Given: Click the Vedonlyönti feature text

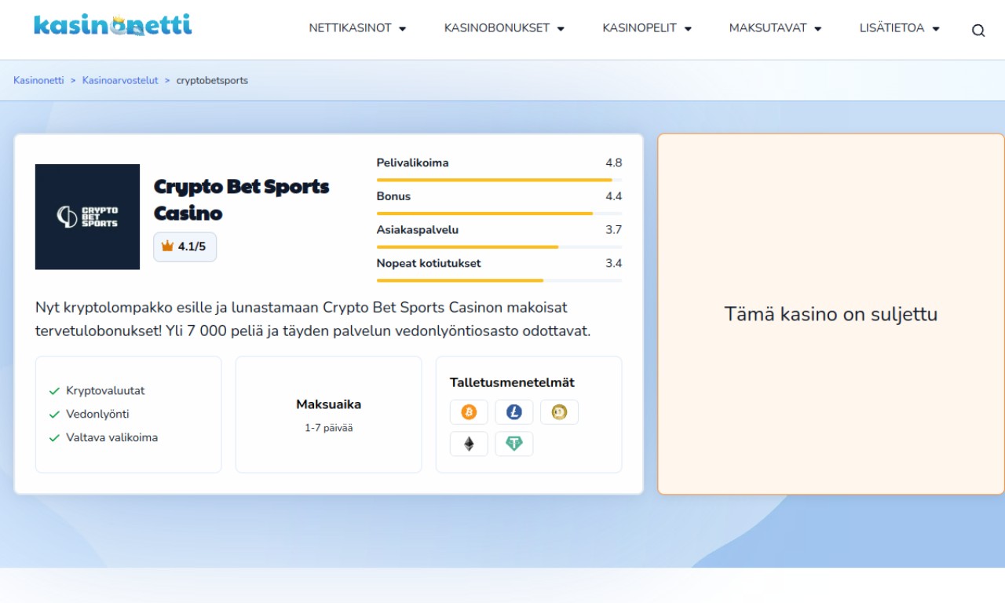Looking at the screenshot, I should coord(97,415).
